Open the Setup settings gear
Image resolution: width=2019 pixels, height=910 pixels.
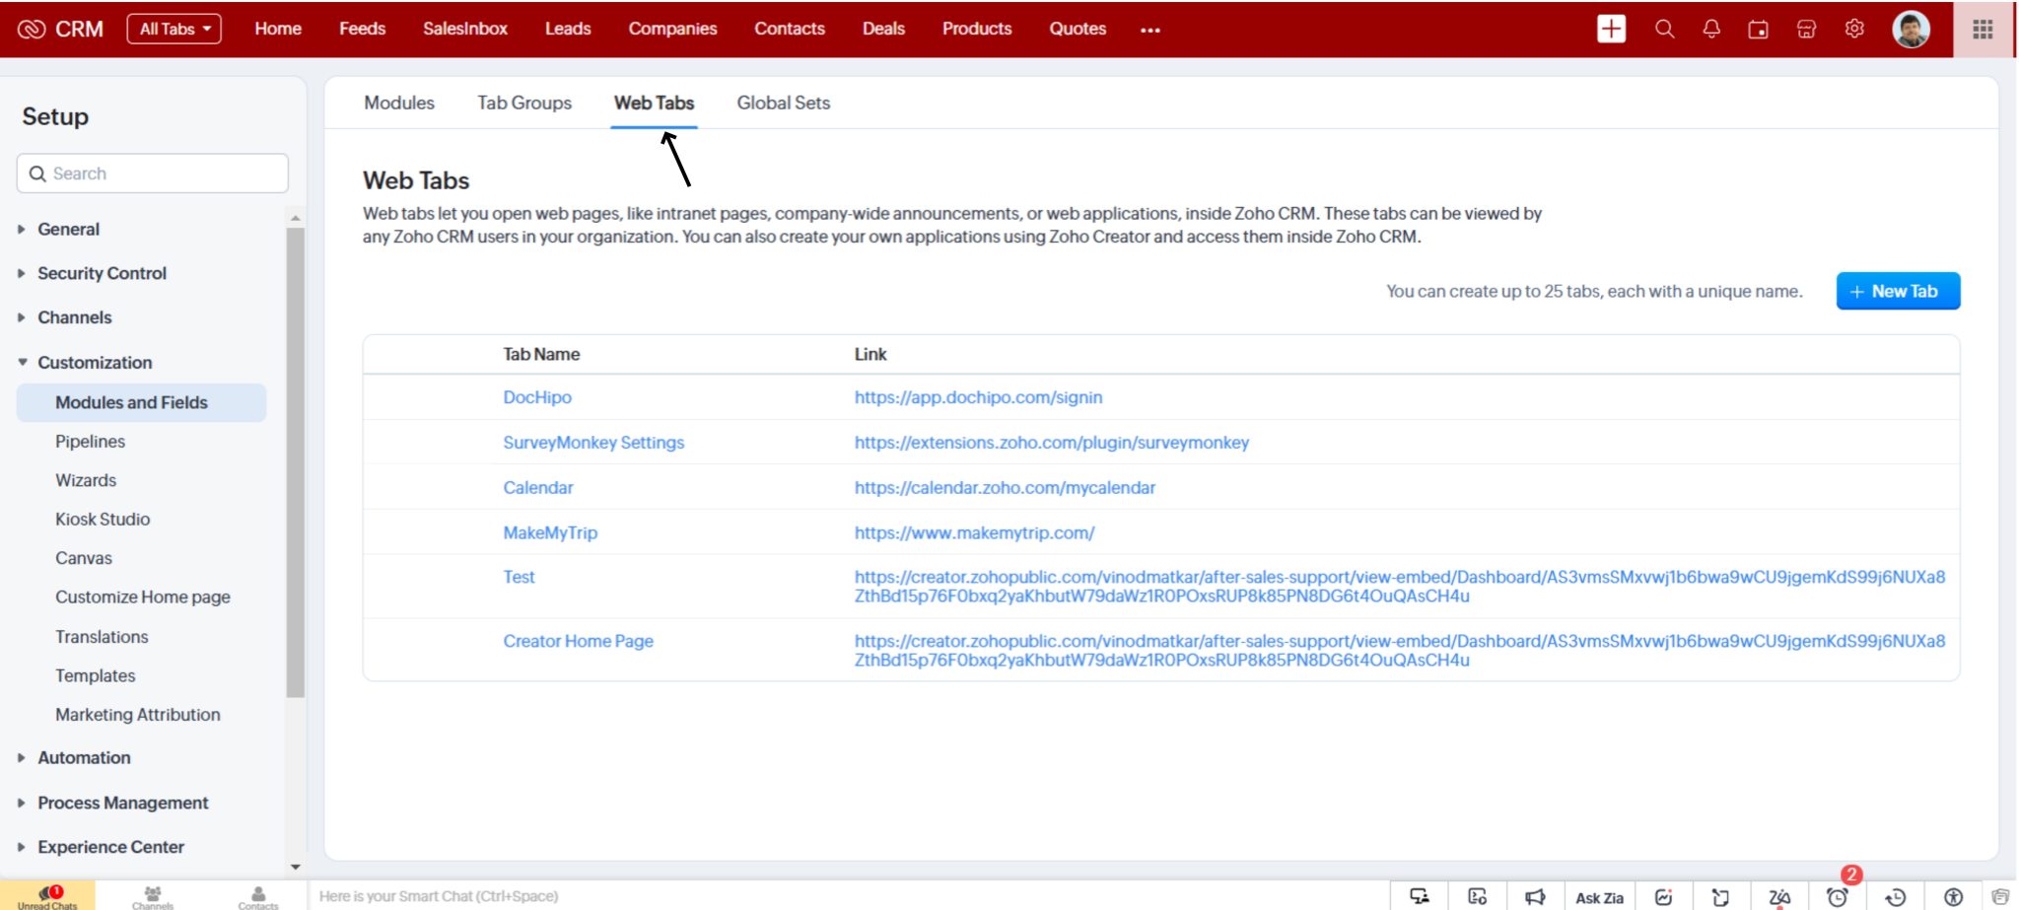(1853, 29)
